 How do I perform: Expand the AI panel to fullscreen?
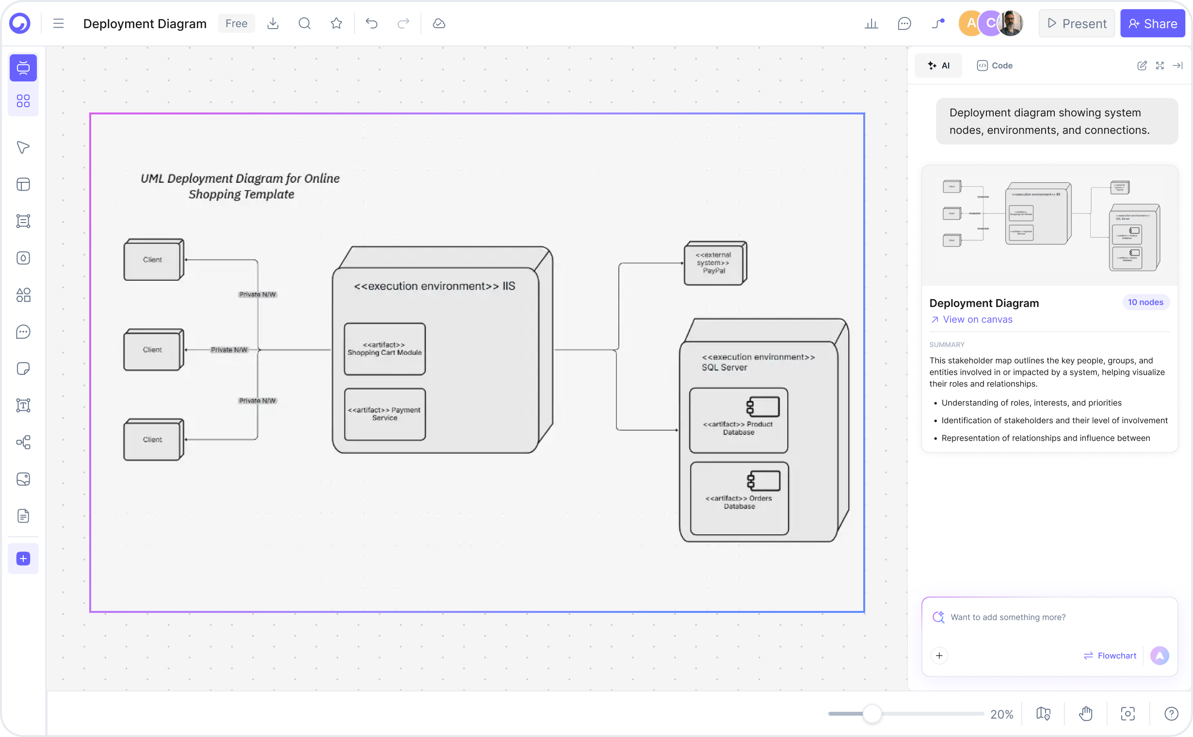[1161, 65]
